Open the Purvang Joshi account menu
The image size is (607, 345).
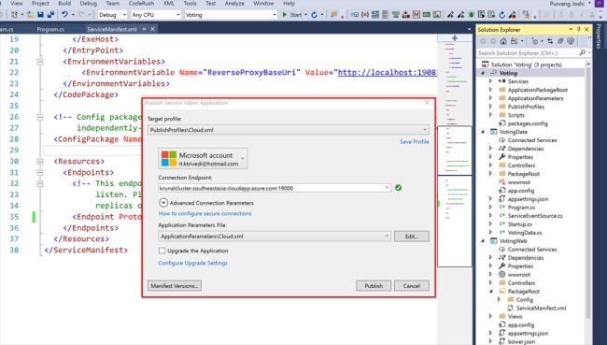coord(570,3)
